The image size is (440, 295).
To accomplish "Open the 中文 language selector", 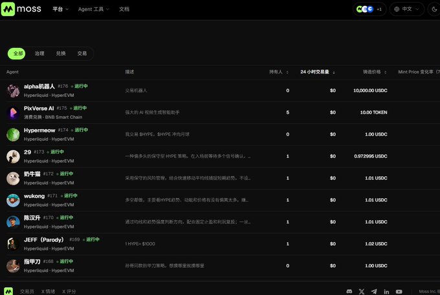I will pos(406,9).
